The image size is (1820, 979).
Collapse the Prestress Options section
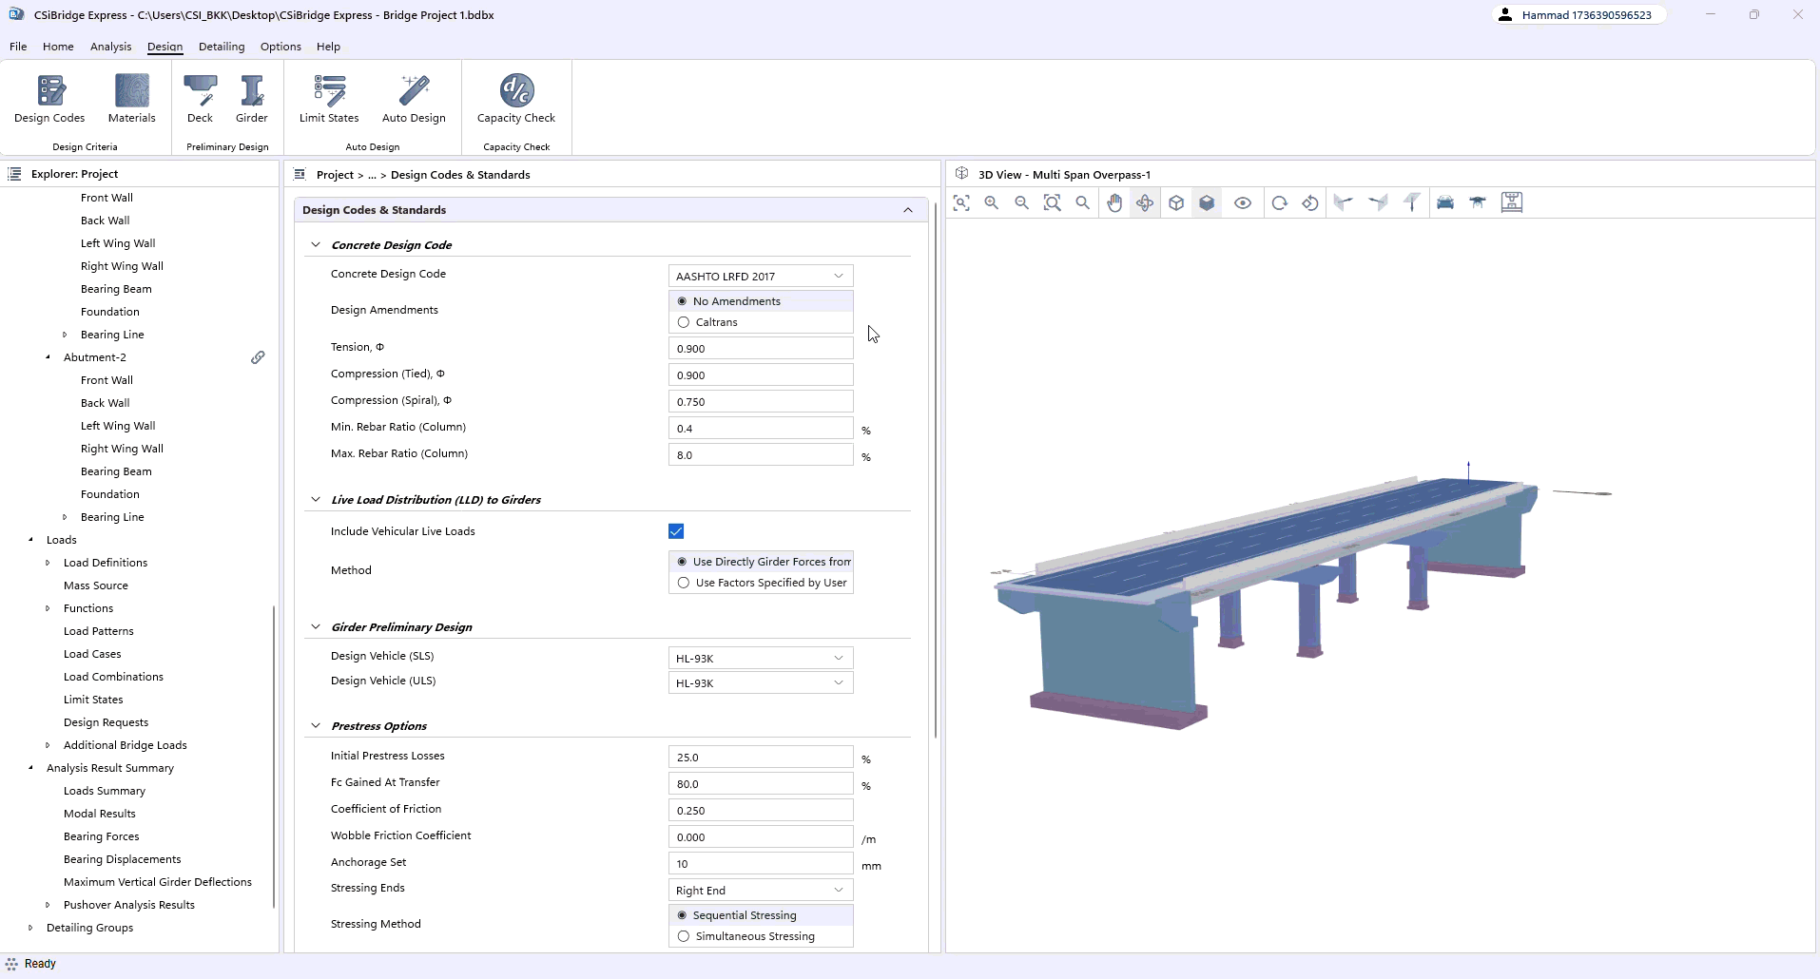point(316,726)
